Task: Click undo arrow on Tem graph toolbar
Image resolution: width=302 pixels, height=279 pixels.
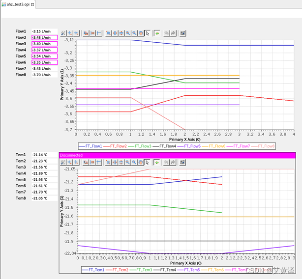Action: click(166, 163)
